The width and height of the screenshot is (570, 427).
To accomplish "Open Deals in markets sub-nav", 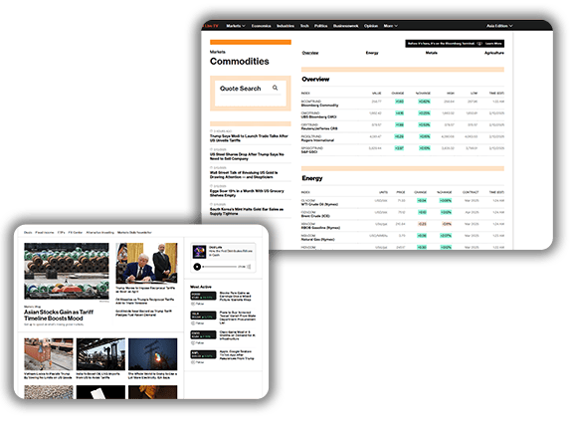I will (28, 233).
